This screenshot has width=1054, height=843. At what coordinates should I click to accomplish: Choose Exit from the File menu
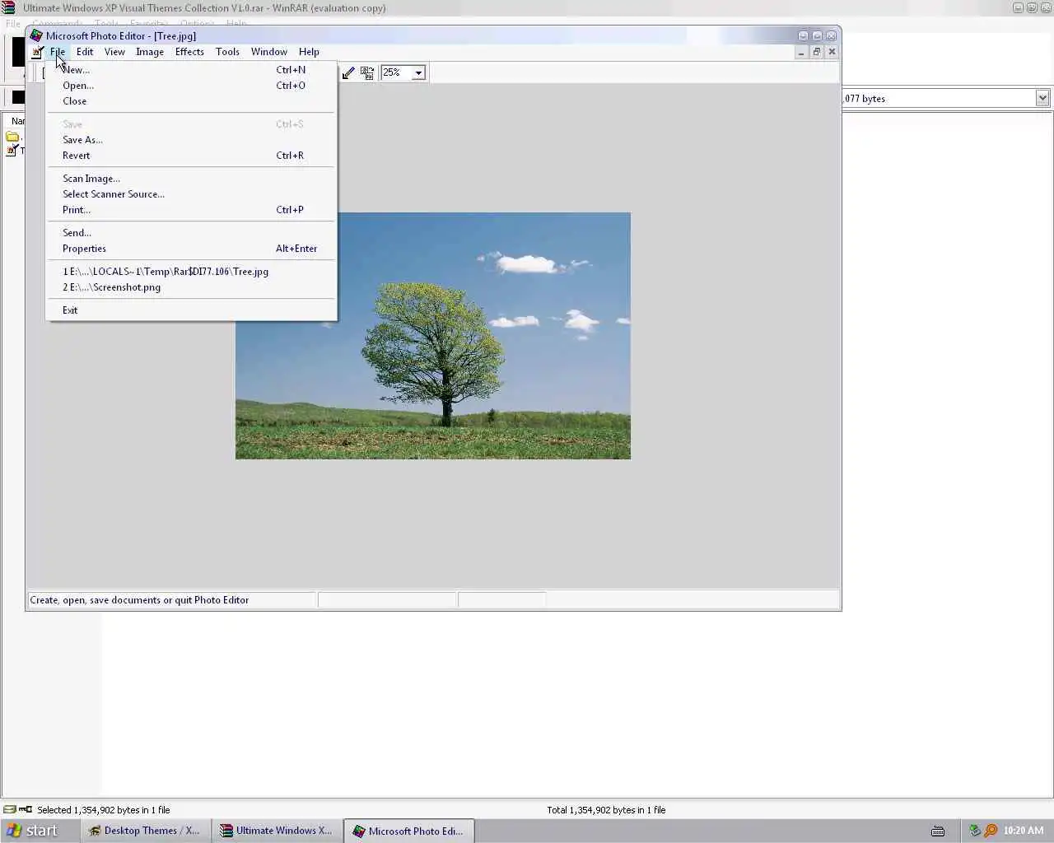click(x=191, y=310)
